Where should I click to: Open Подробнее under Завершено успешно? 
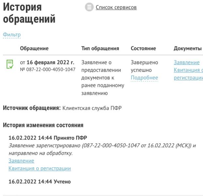coord(144,78)
